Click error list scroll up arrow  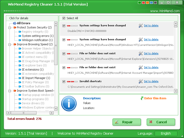pyautogui.click(x=176, y=23)
